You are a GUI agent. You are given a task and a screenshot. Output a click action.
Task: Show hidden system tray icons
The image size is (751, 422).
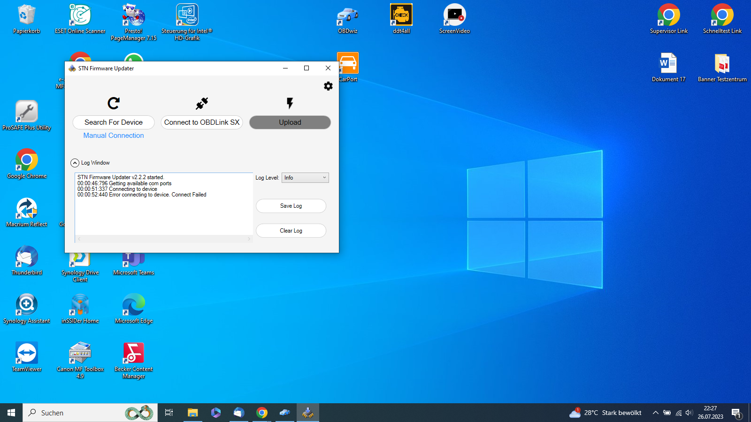pyautogui.click(x=656, y=413)
